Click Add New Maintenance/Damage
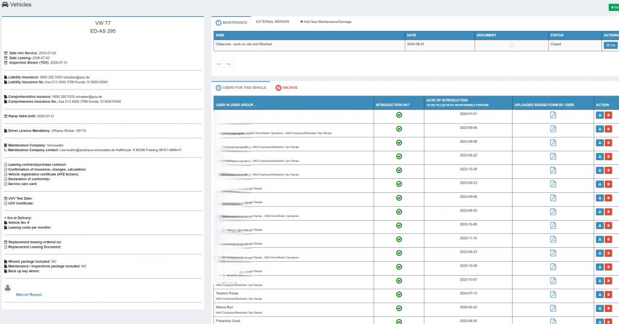Image resolution: width=619 pixels, height=324 pixels. [326, 22]
